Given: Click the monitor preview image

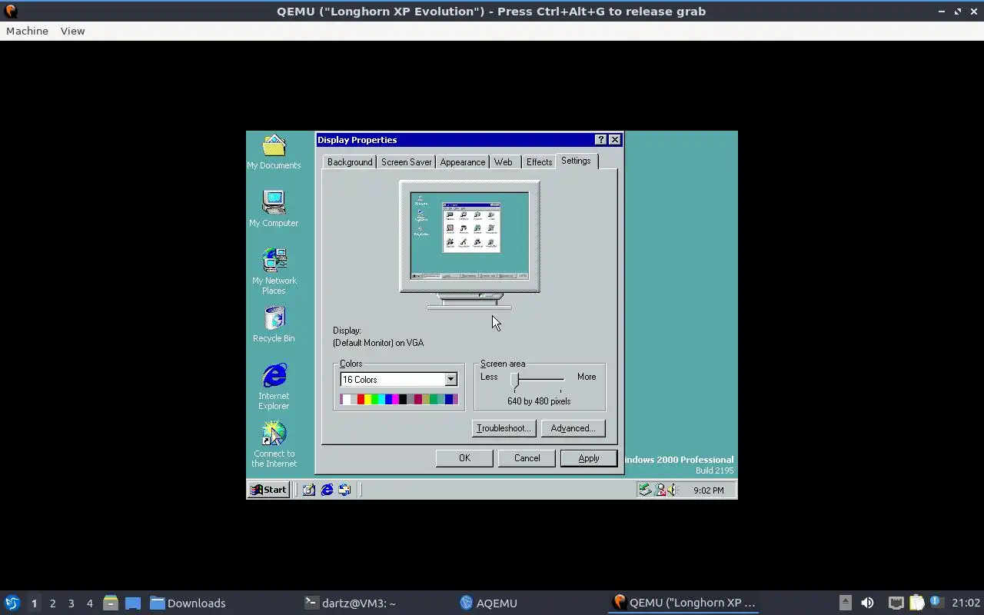Looking at the screenshot, I should (x=470, y=244).
